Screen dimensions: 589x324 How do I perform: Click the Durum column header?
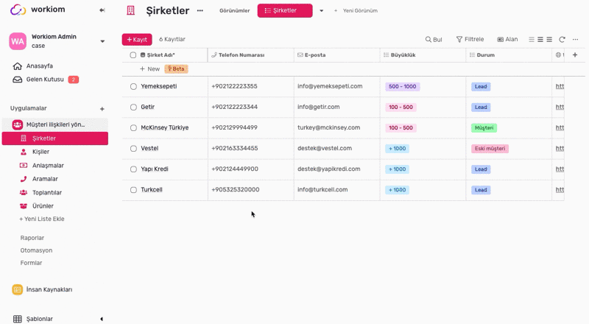[x=509, y=55]
